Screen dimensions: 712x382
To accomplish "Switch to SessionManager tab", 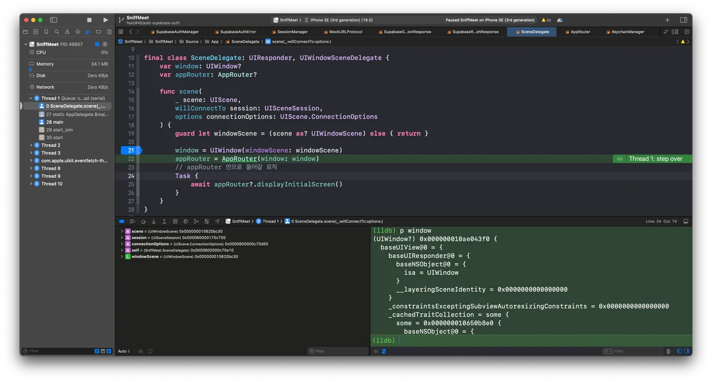I will coord(289,32).
